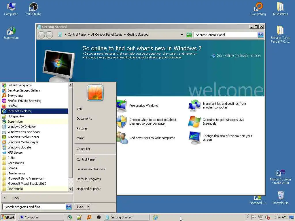This screenshot has height=221, width=295.
Task: Click the forward arrow in Getting Started
Action: click(x=50, y=35)
